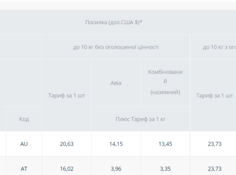This screenshot has width=236, height=175.
Task: Click the 'до 10 кг з ого...' header
Action: (219, 47)
